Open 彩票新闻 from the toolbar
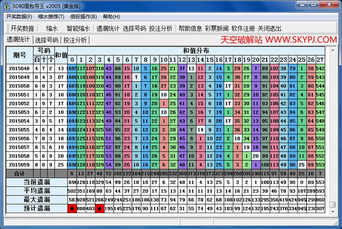Screen dimensions: 342x229 217,28
